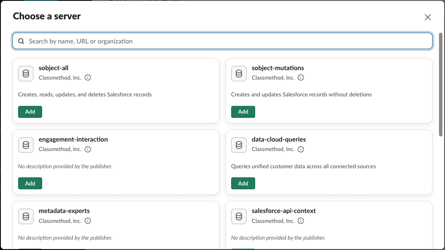Click the metadata-experts database icon
The width and height of the screenshot is (445, 250).
tap(26, 216)
